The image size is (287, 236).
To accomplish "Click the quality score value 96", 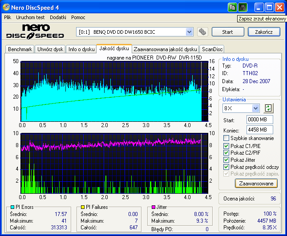I will coord(273,199).
